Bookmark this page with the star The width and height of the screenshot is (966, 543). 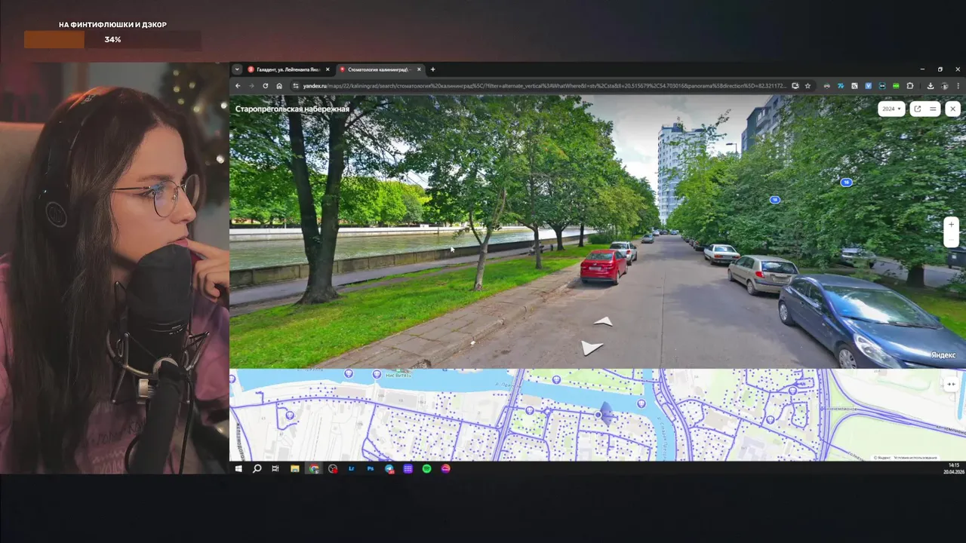(808, 86)
